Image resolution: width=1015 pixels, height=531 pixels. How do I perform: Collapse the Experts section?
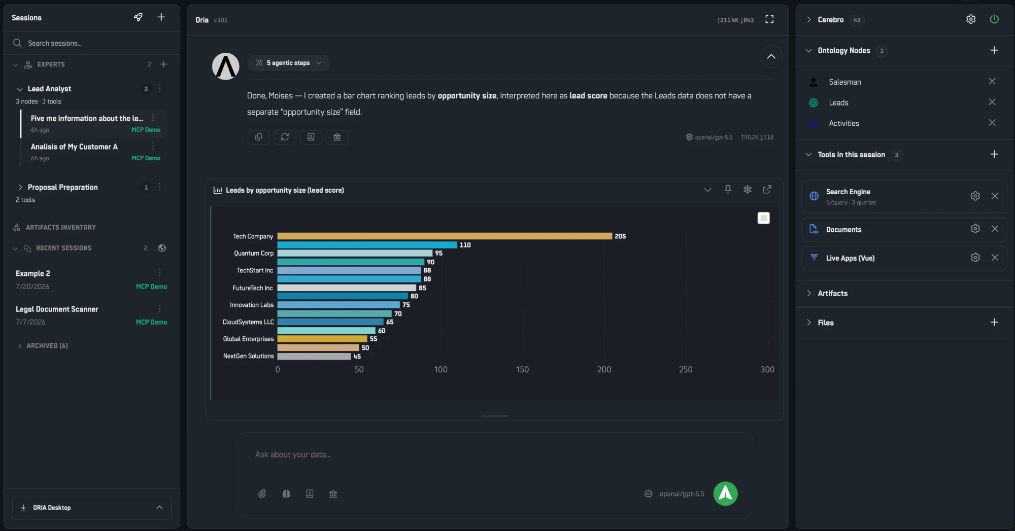[x=15, y=65]
